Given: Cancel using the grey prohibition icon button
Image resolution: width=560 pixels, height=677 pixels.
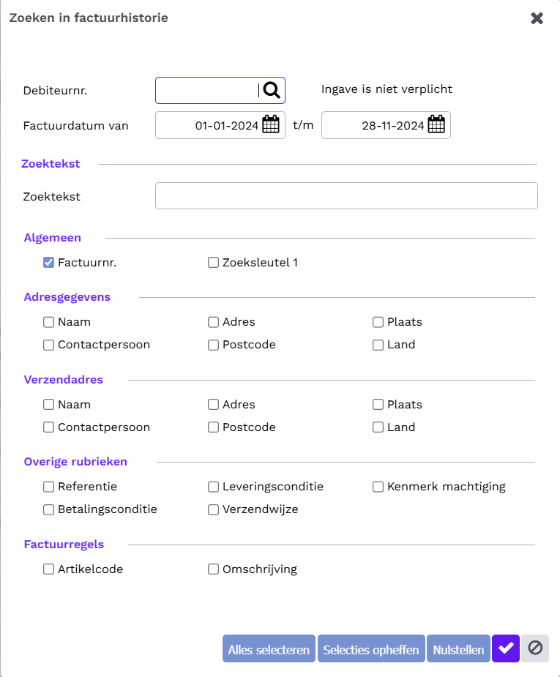Looking at the screenshot, I should tap(535, 648).
